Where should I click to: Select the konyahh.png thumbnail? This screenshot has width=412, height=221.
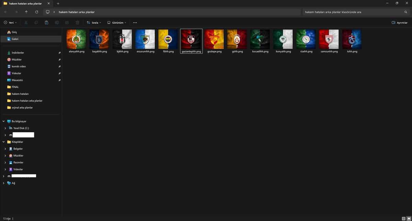283,39
